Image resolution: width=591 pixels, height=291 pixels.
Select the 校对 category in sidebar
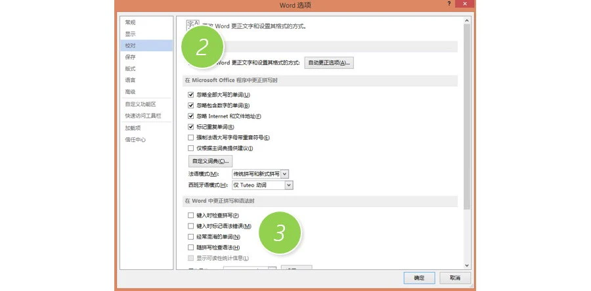[x=146, y=45]
